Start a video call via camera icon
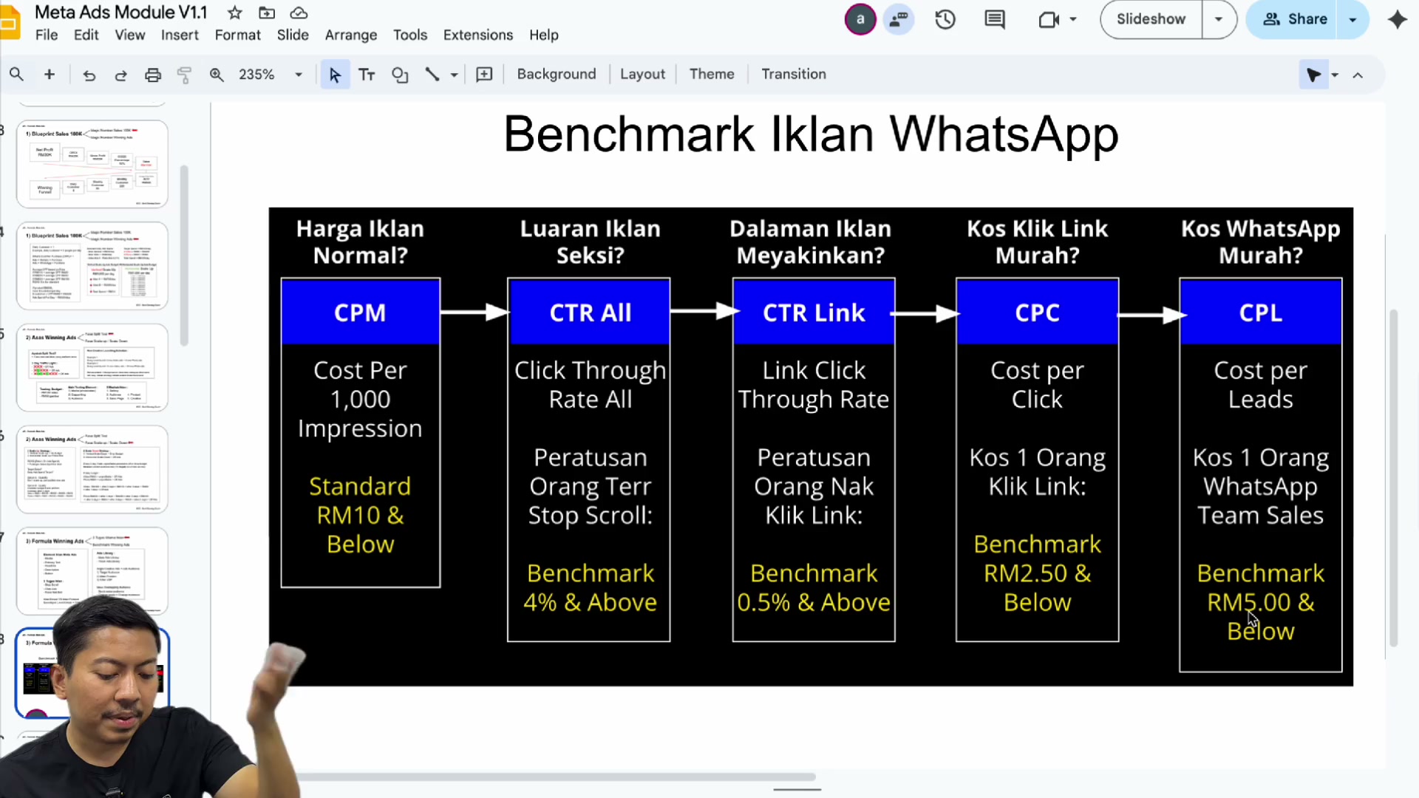This screenshot has width=1419, height=798. tap(1049, 19)
